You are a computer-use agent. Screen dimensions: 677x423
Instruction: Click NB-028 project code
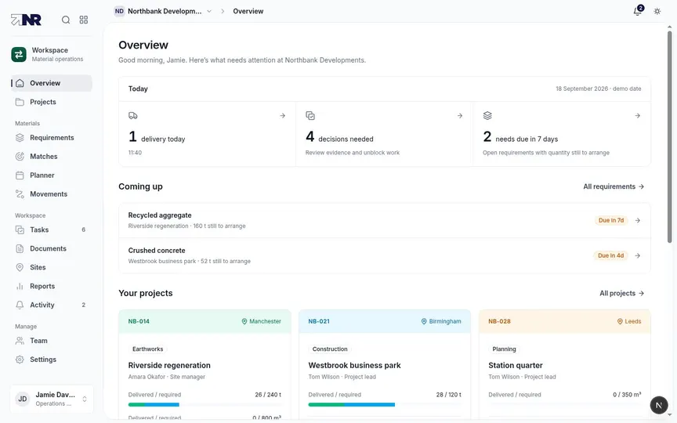(499, 321)
